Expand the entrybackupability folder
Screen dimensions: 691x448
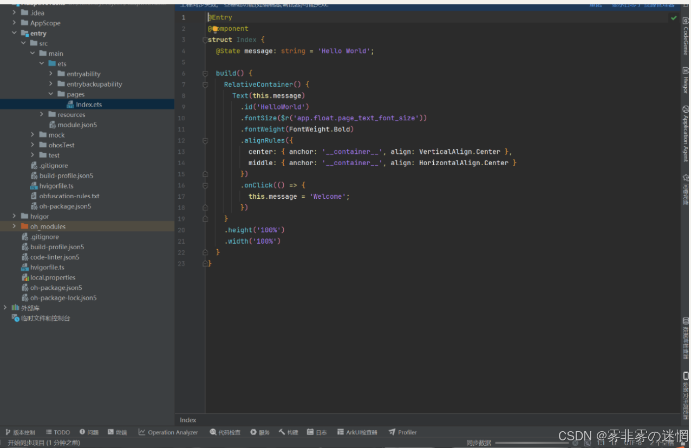click(x=51, y=84)
